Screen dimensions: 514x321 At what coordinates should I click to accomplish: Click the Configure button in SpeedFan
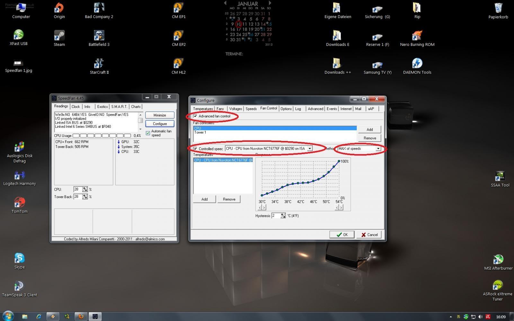pos(160,124)
